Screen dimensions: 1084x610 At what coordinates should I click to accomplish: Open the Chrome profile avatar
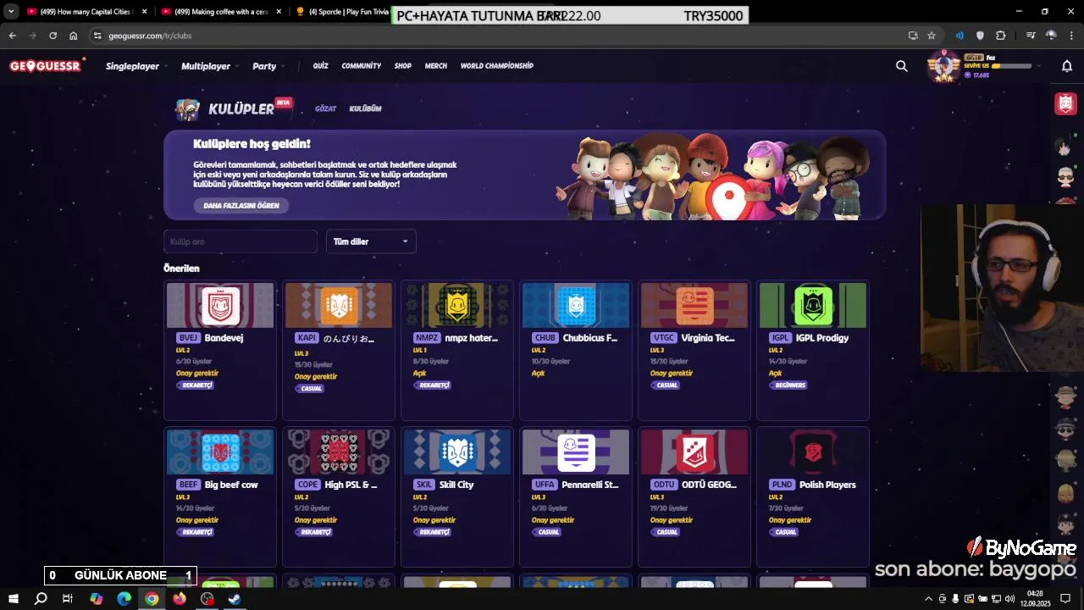[x=1051, y=36]
